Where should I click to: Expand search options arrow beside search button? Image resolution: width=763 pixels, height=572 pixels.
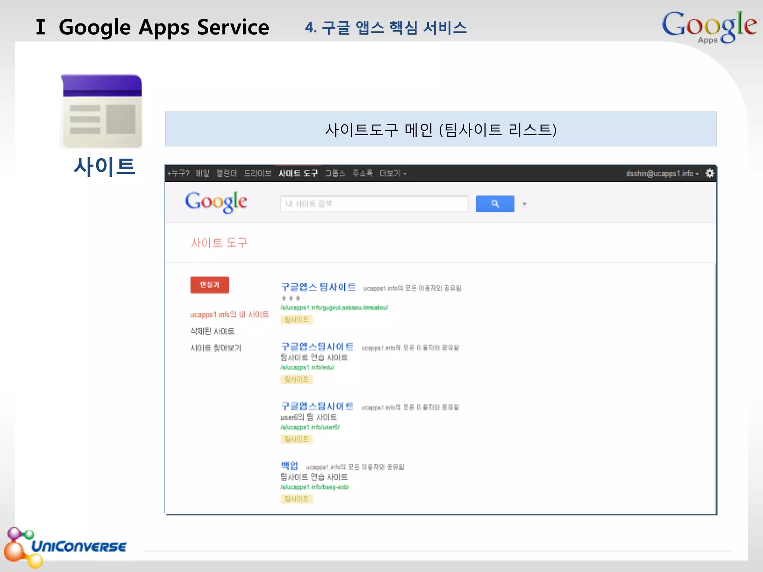(x=525, y=204)
